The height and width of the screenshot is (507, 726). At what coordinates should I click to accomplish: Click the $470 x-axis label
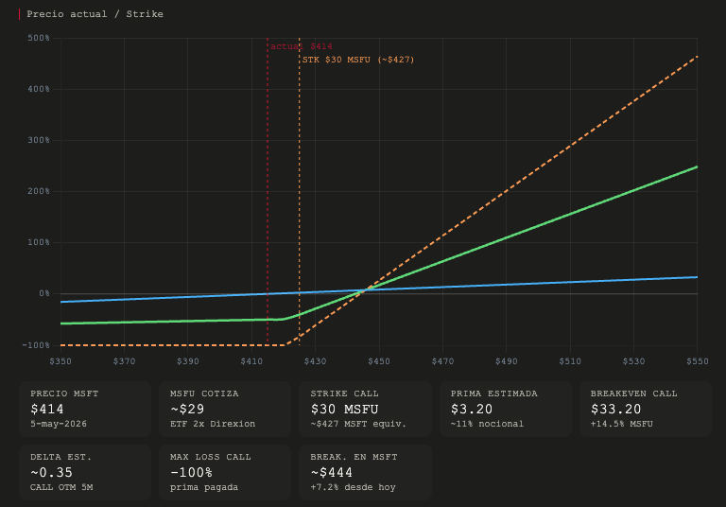tap(442, 361)
